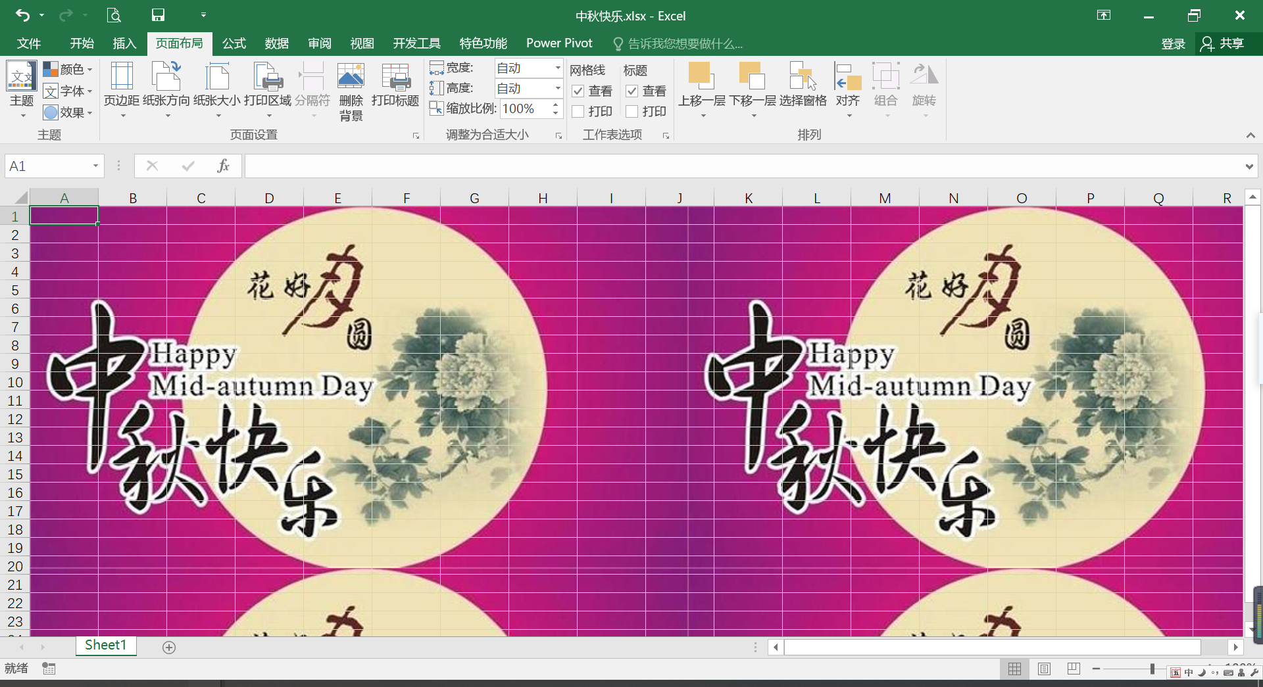Click Send Backward (下移一层) icon
The image size is (1263, 687).
(x=752, y=76)
